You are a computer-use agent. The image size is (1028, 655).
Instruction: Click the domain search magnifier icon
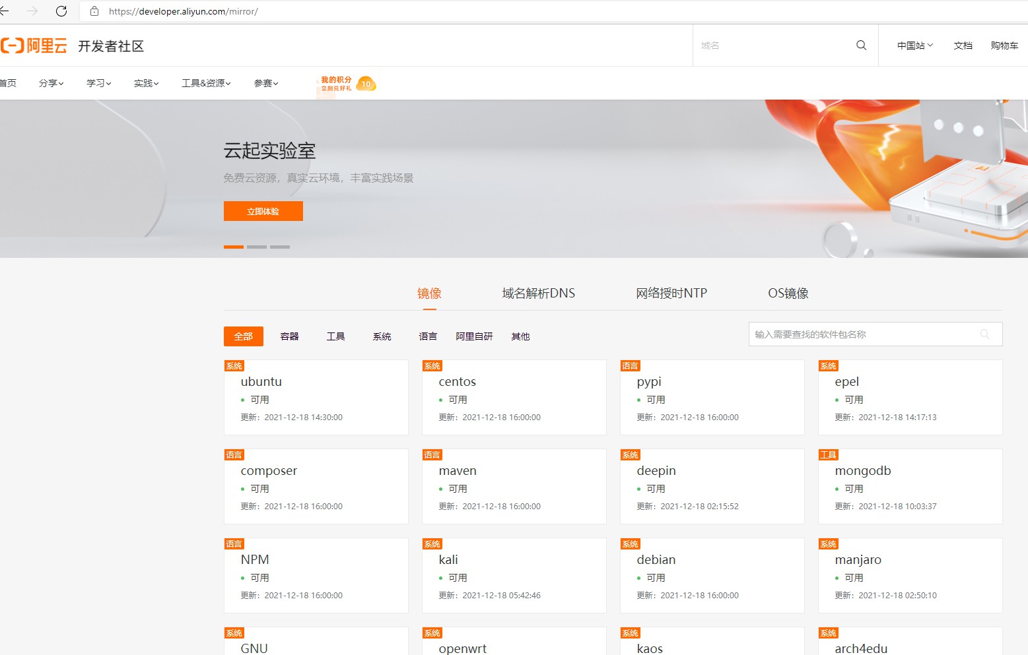coord(860,45)
